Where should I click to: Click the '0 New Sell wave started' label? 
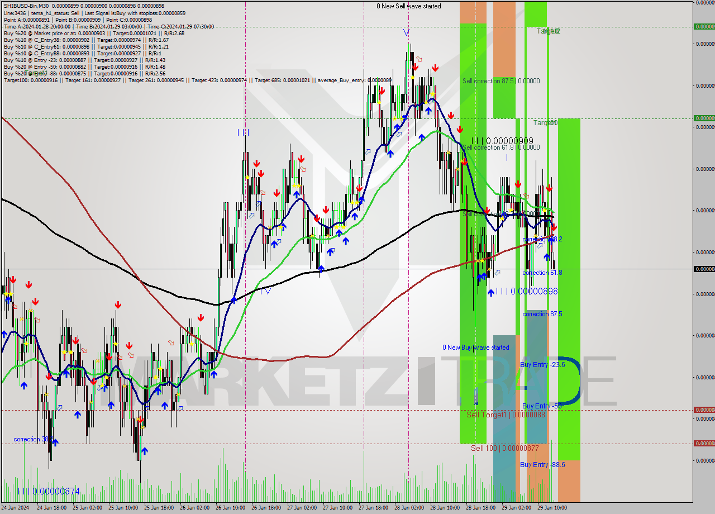coord(408,6)
